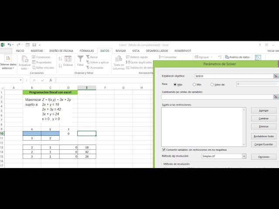Screen dimensions: 279x209
Task: Click the Agregar button
Action: (263, 111)
